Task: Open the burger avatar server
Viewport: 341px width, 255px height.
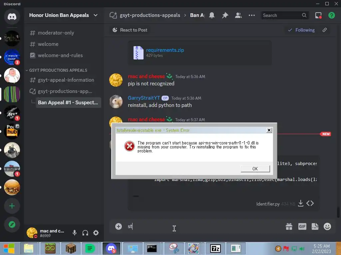Action: point(12,187)
